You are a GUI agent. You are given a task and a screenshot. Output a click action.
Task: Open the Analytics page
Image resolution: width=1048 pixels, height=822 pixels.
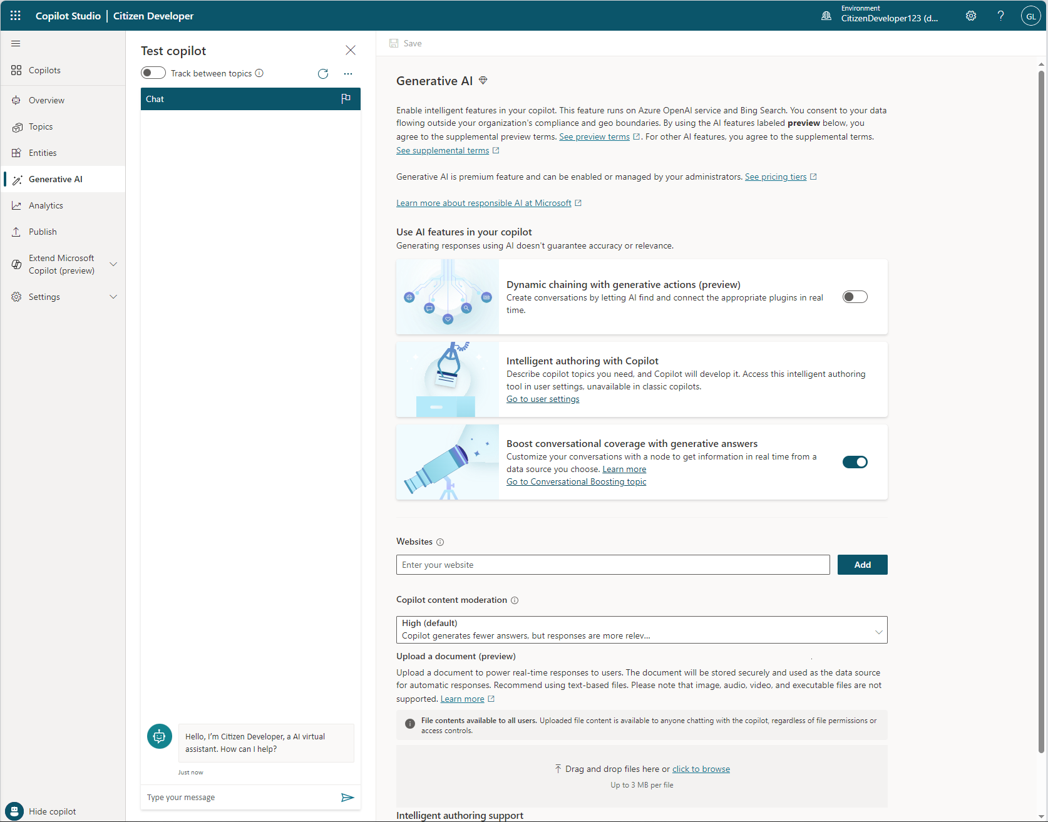click(x=46, y=205)
